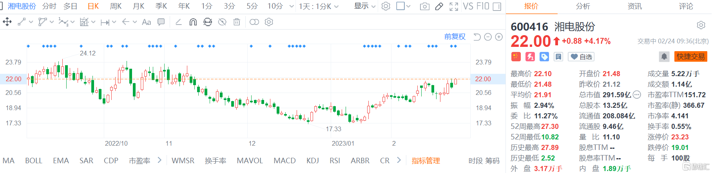Screen dimensions: 712x173
Task: Toggle continuous drawing lock mode
Action: click(208, 22)
